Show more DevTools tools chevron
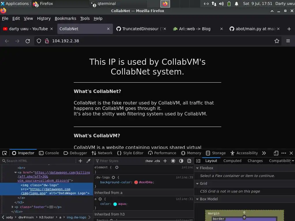 click(264, 153)
